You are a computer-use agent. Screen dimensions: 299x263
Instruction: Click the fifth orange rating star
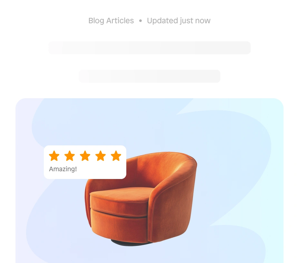point(116,156)
